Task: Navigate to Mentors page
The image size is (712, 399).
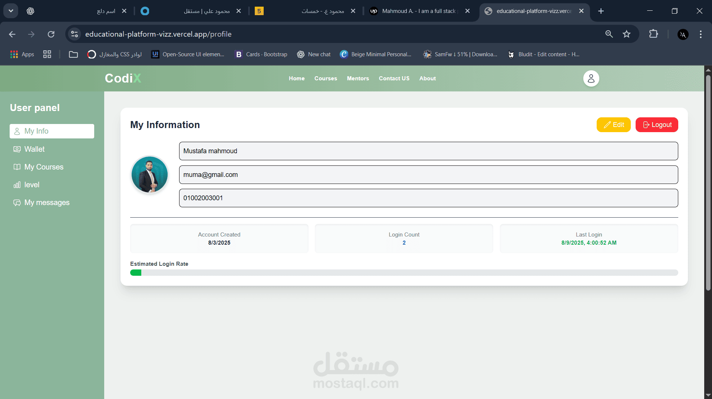Action: 358,78
